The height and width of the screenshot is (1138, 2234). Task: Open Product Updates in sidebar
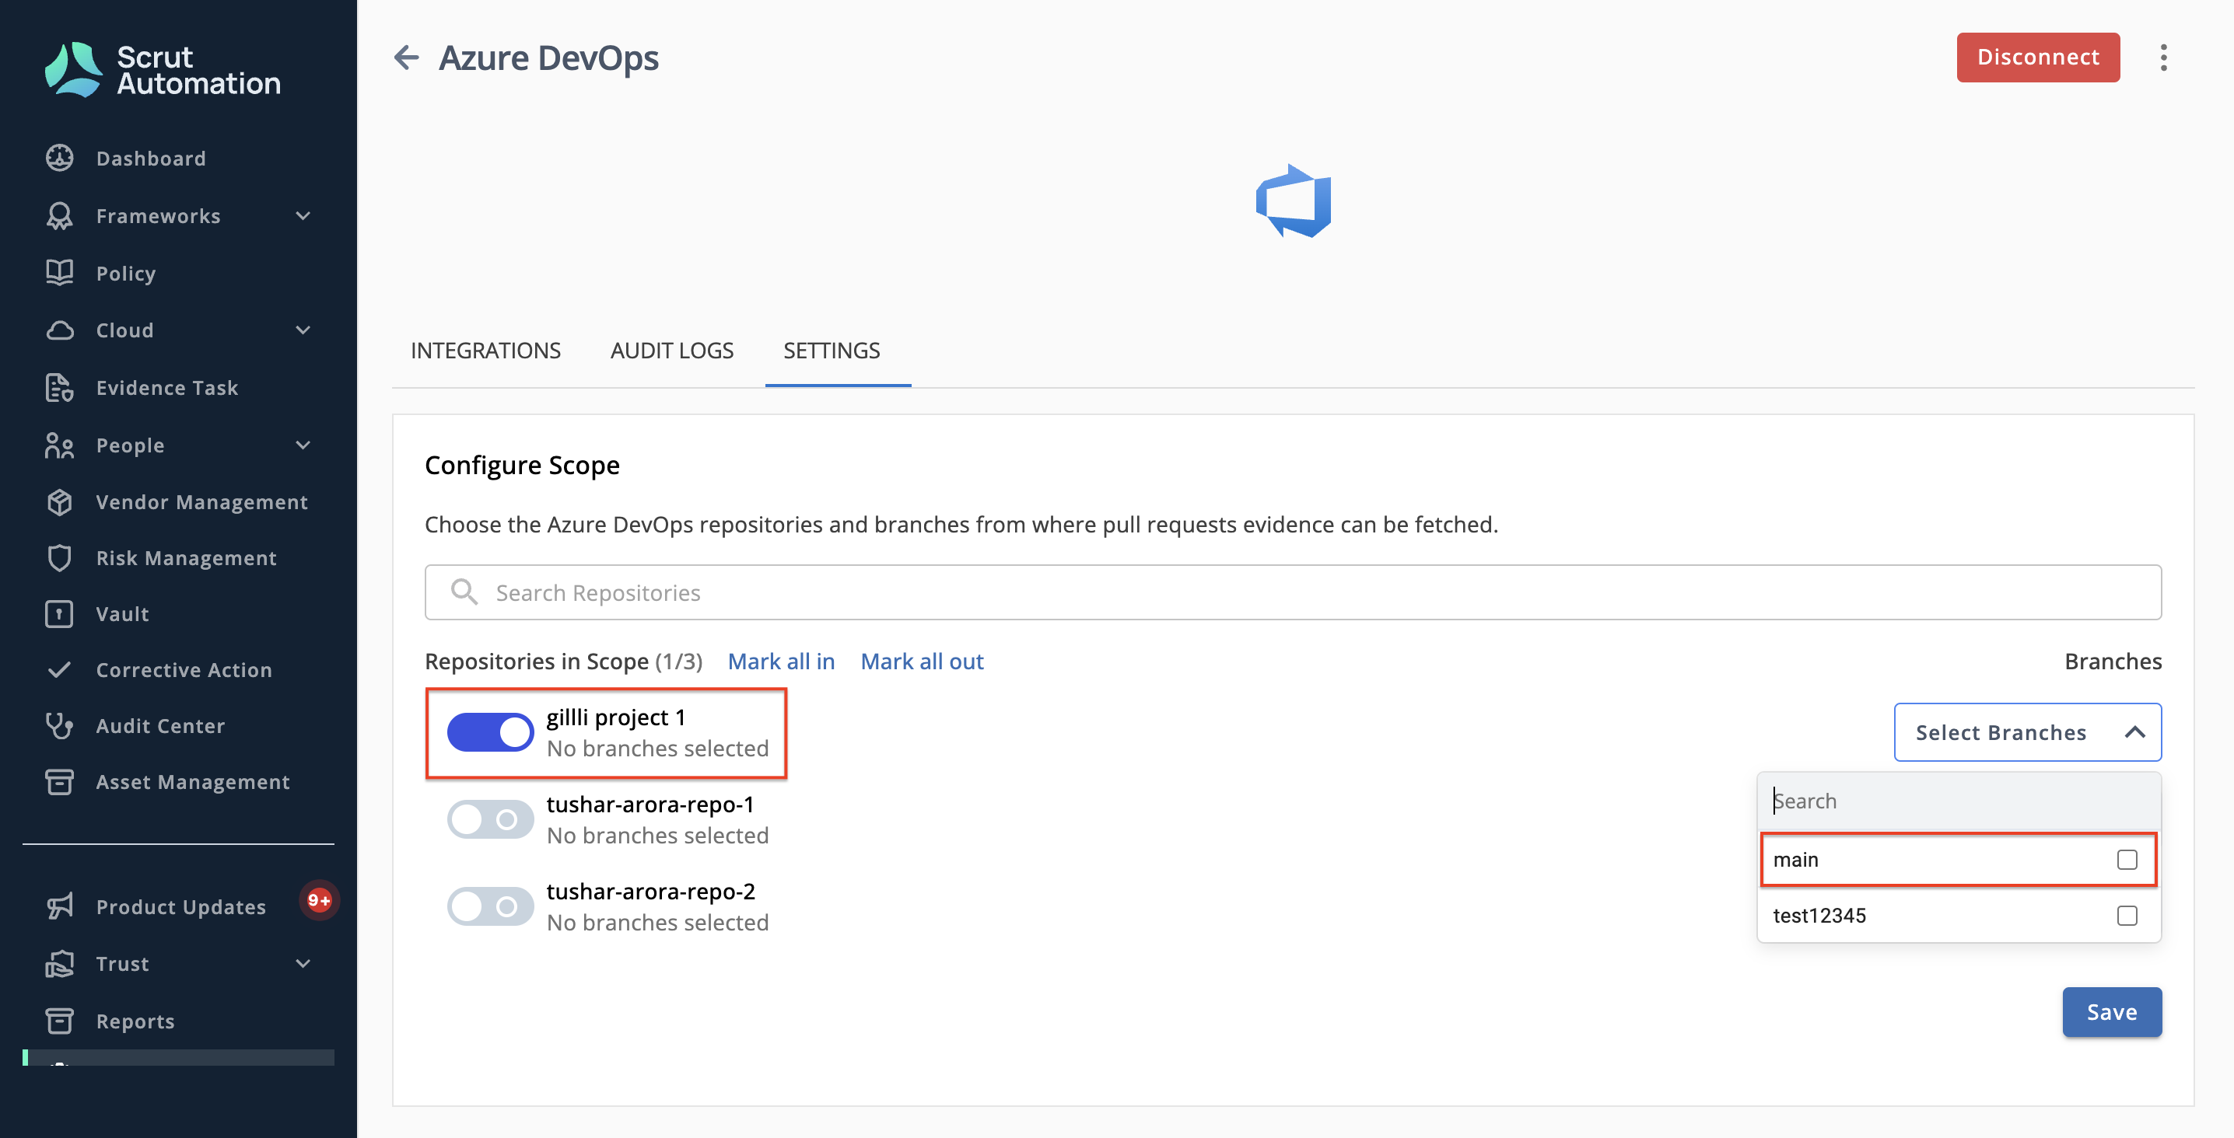tap(180, 906)
